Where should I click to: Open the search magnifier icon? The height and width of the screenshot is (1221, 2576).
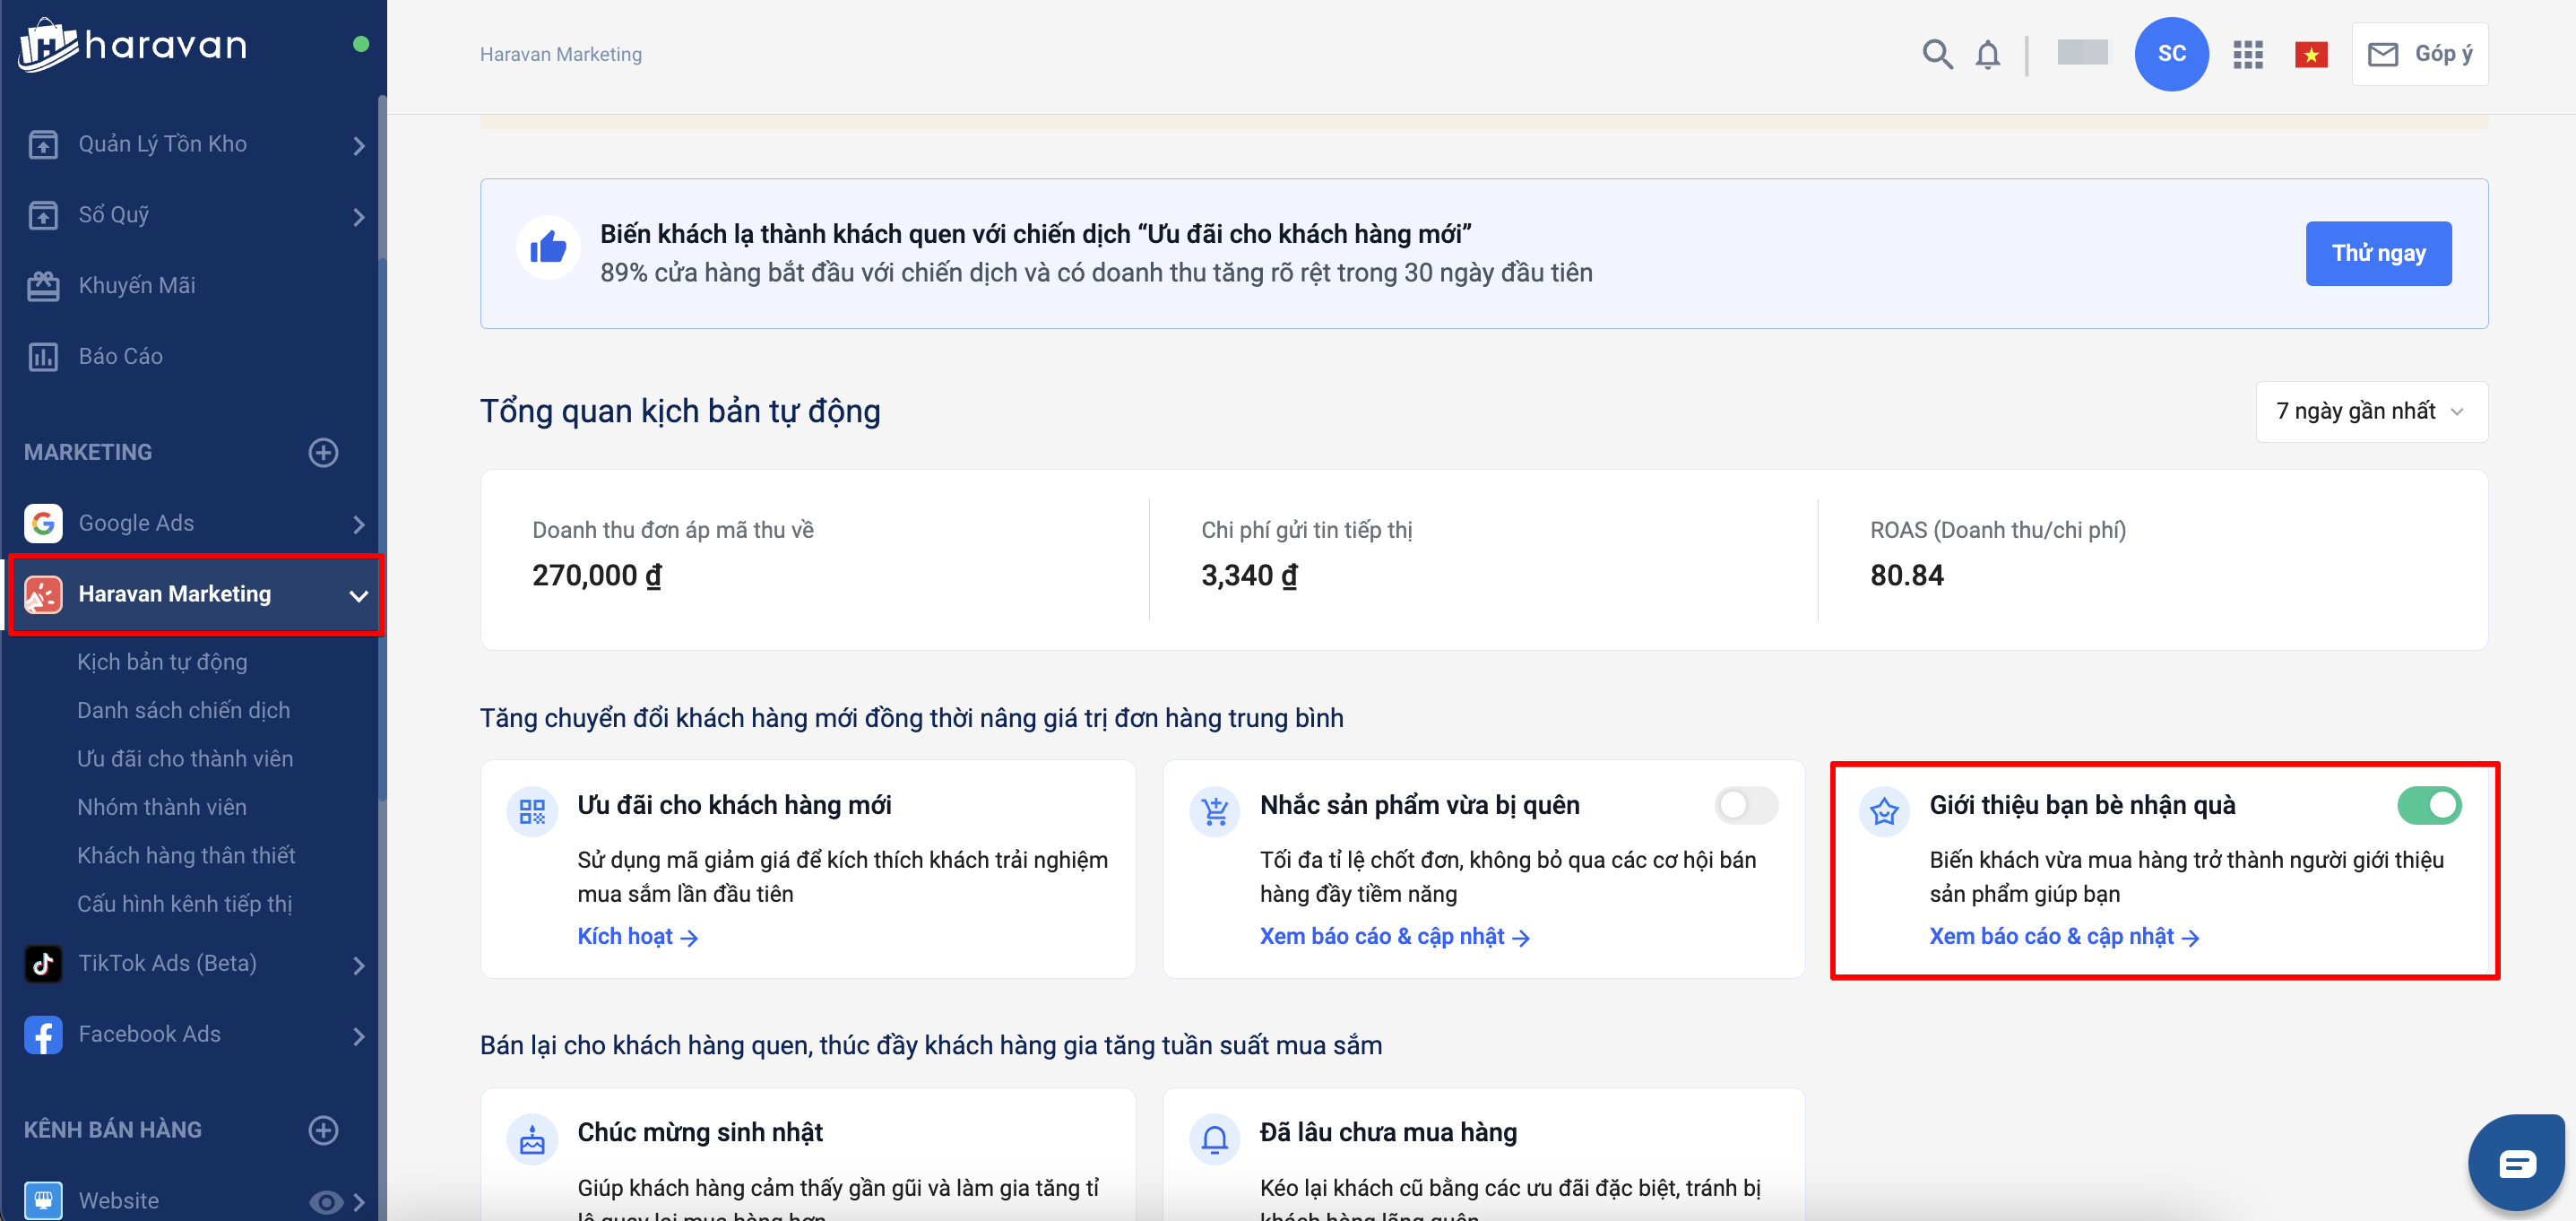point(1937,54)
